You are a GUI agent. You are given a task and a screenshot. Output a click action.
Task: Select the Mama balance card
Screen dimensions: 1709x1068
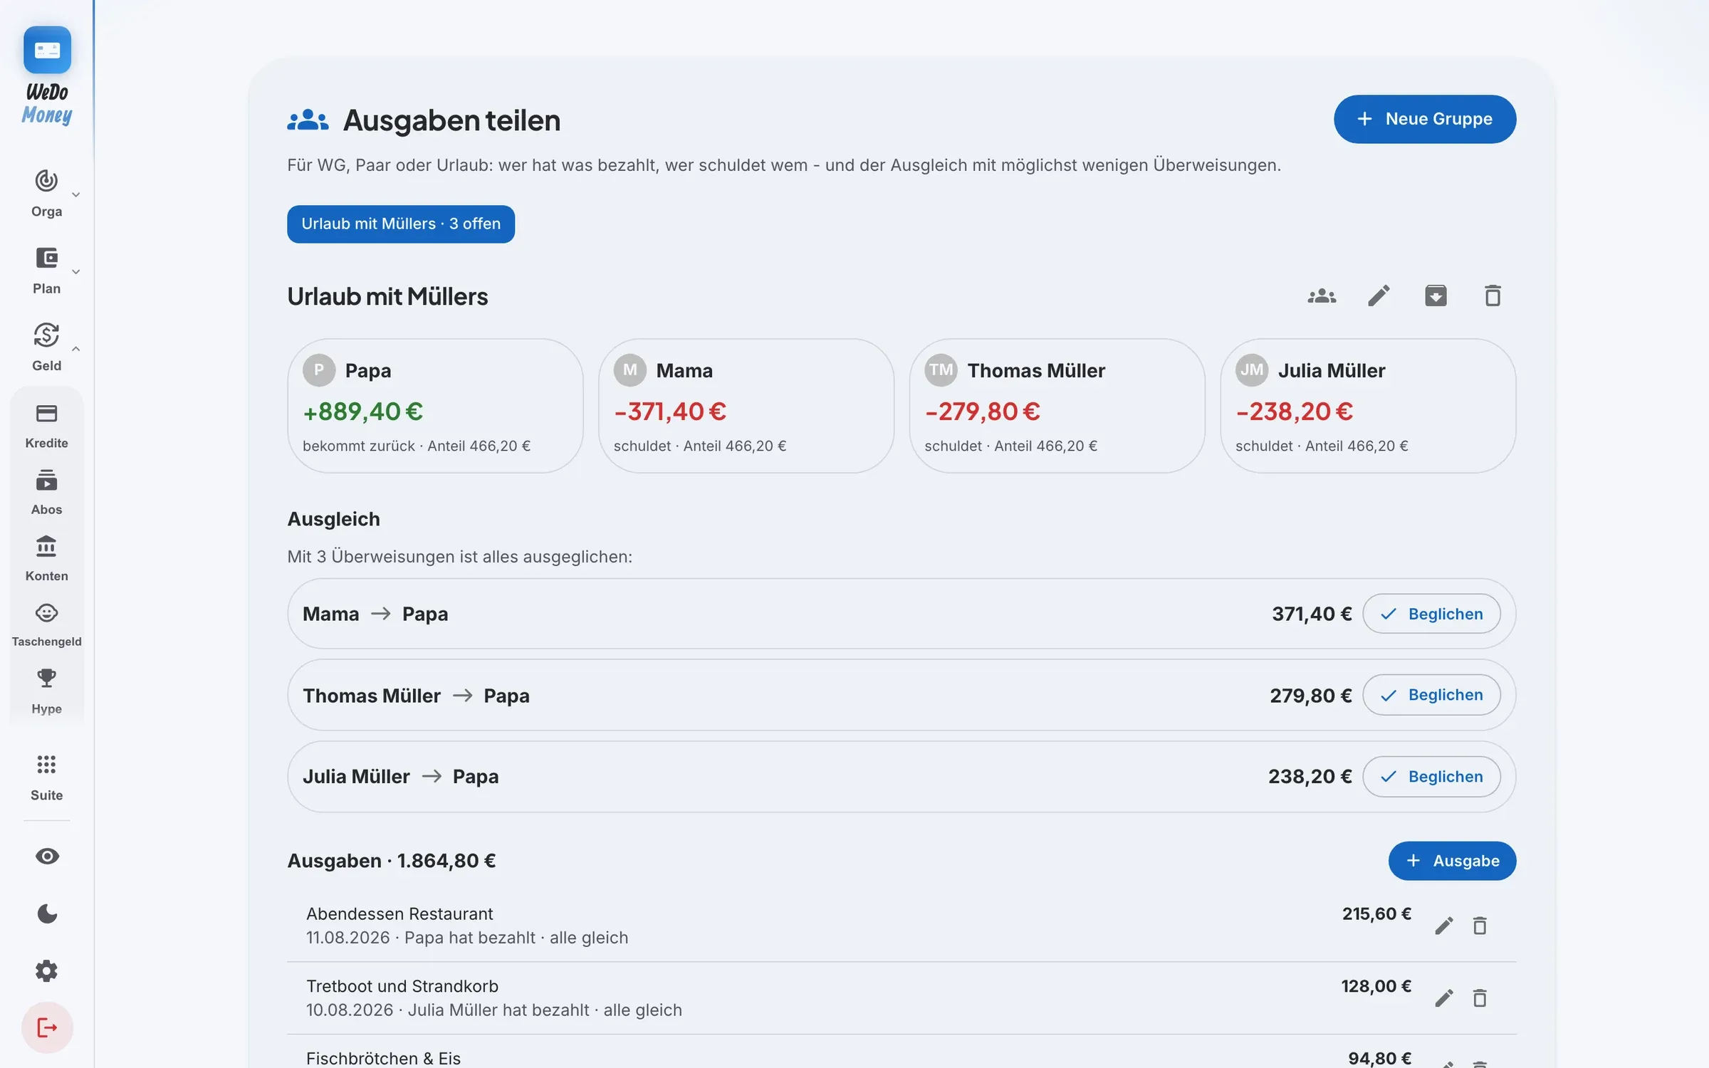[746, 406]
